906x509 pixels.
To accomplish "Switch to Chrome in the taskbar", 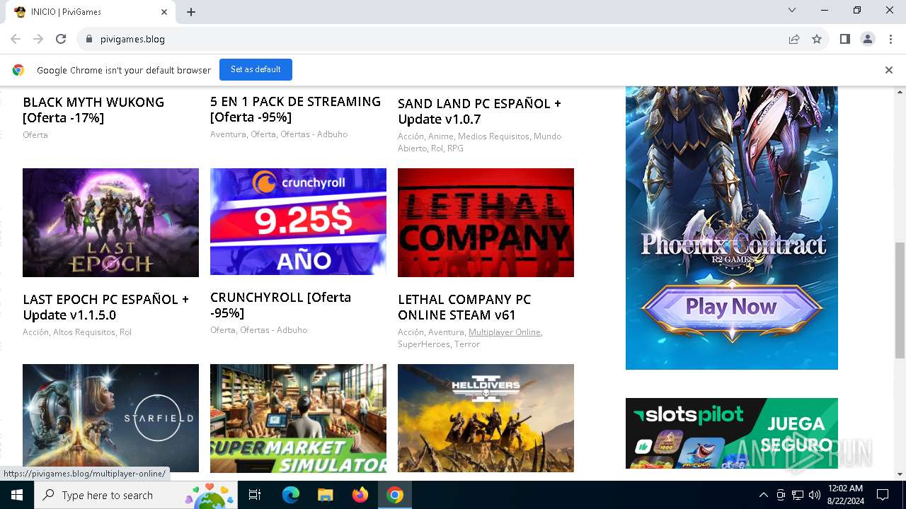I will click(395, 495).
